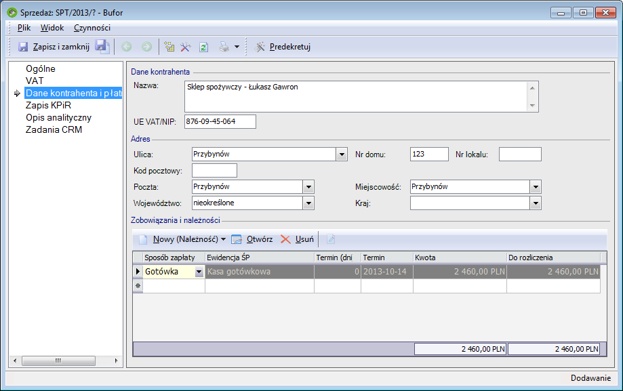Maximize the Sprzedaż window

pyautogui.click(x=583, y=13)
